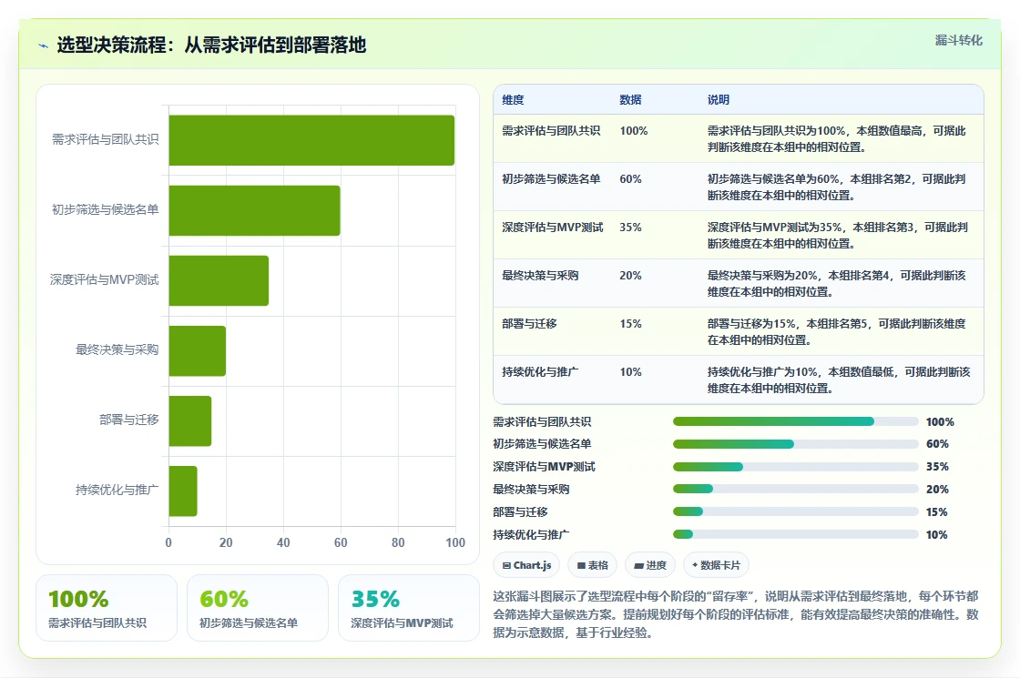Image resolution: width=1020 pixels, height=678 pixels.
Task: Click the chart axis label 持续优化与推广
Action: [x=117, y=491]
